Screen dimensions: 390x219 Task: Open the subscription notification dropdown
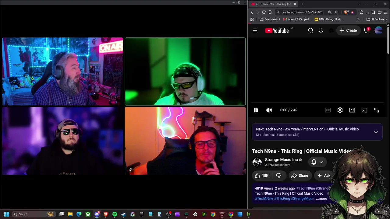click(x=317, y=162)
